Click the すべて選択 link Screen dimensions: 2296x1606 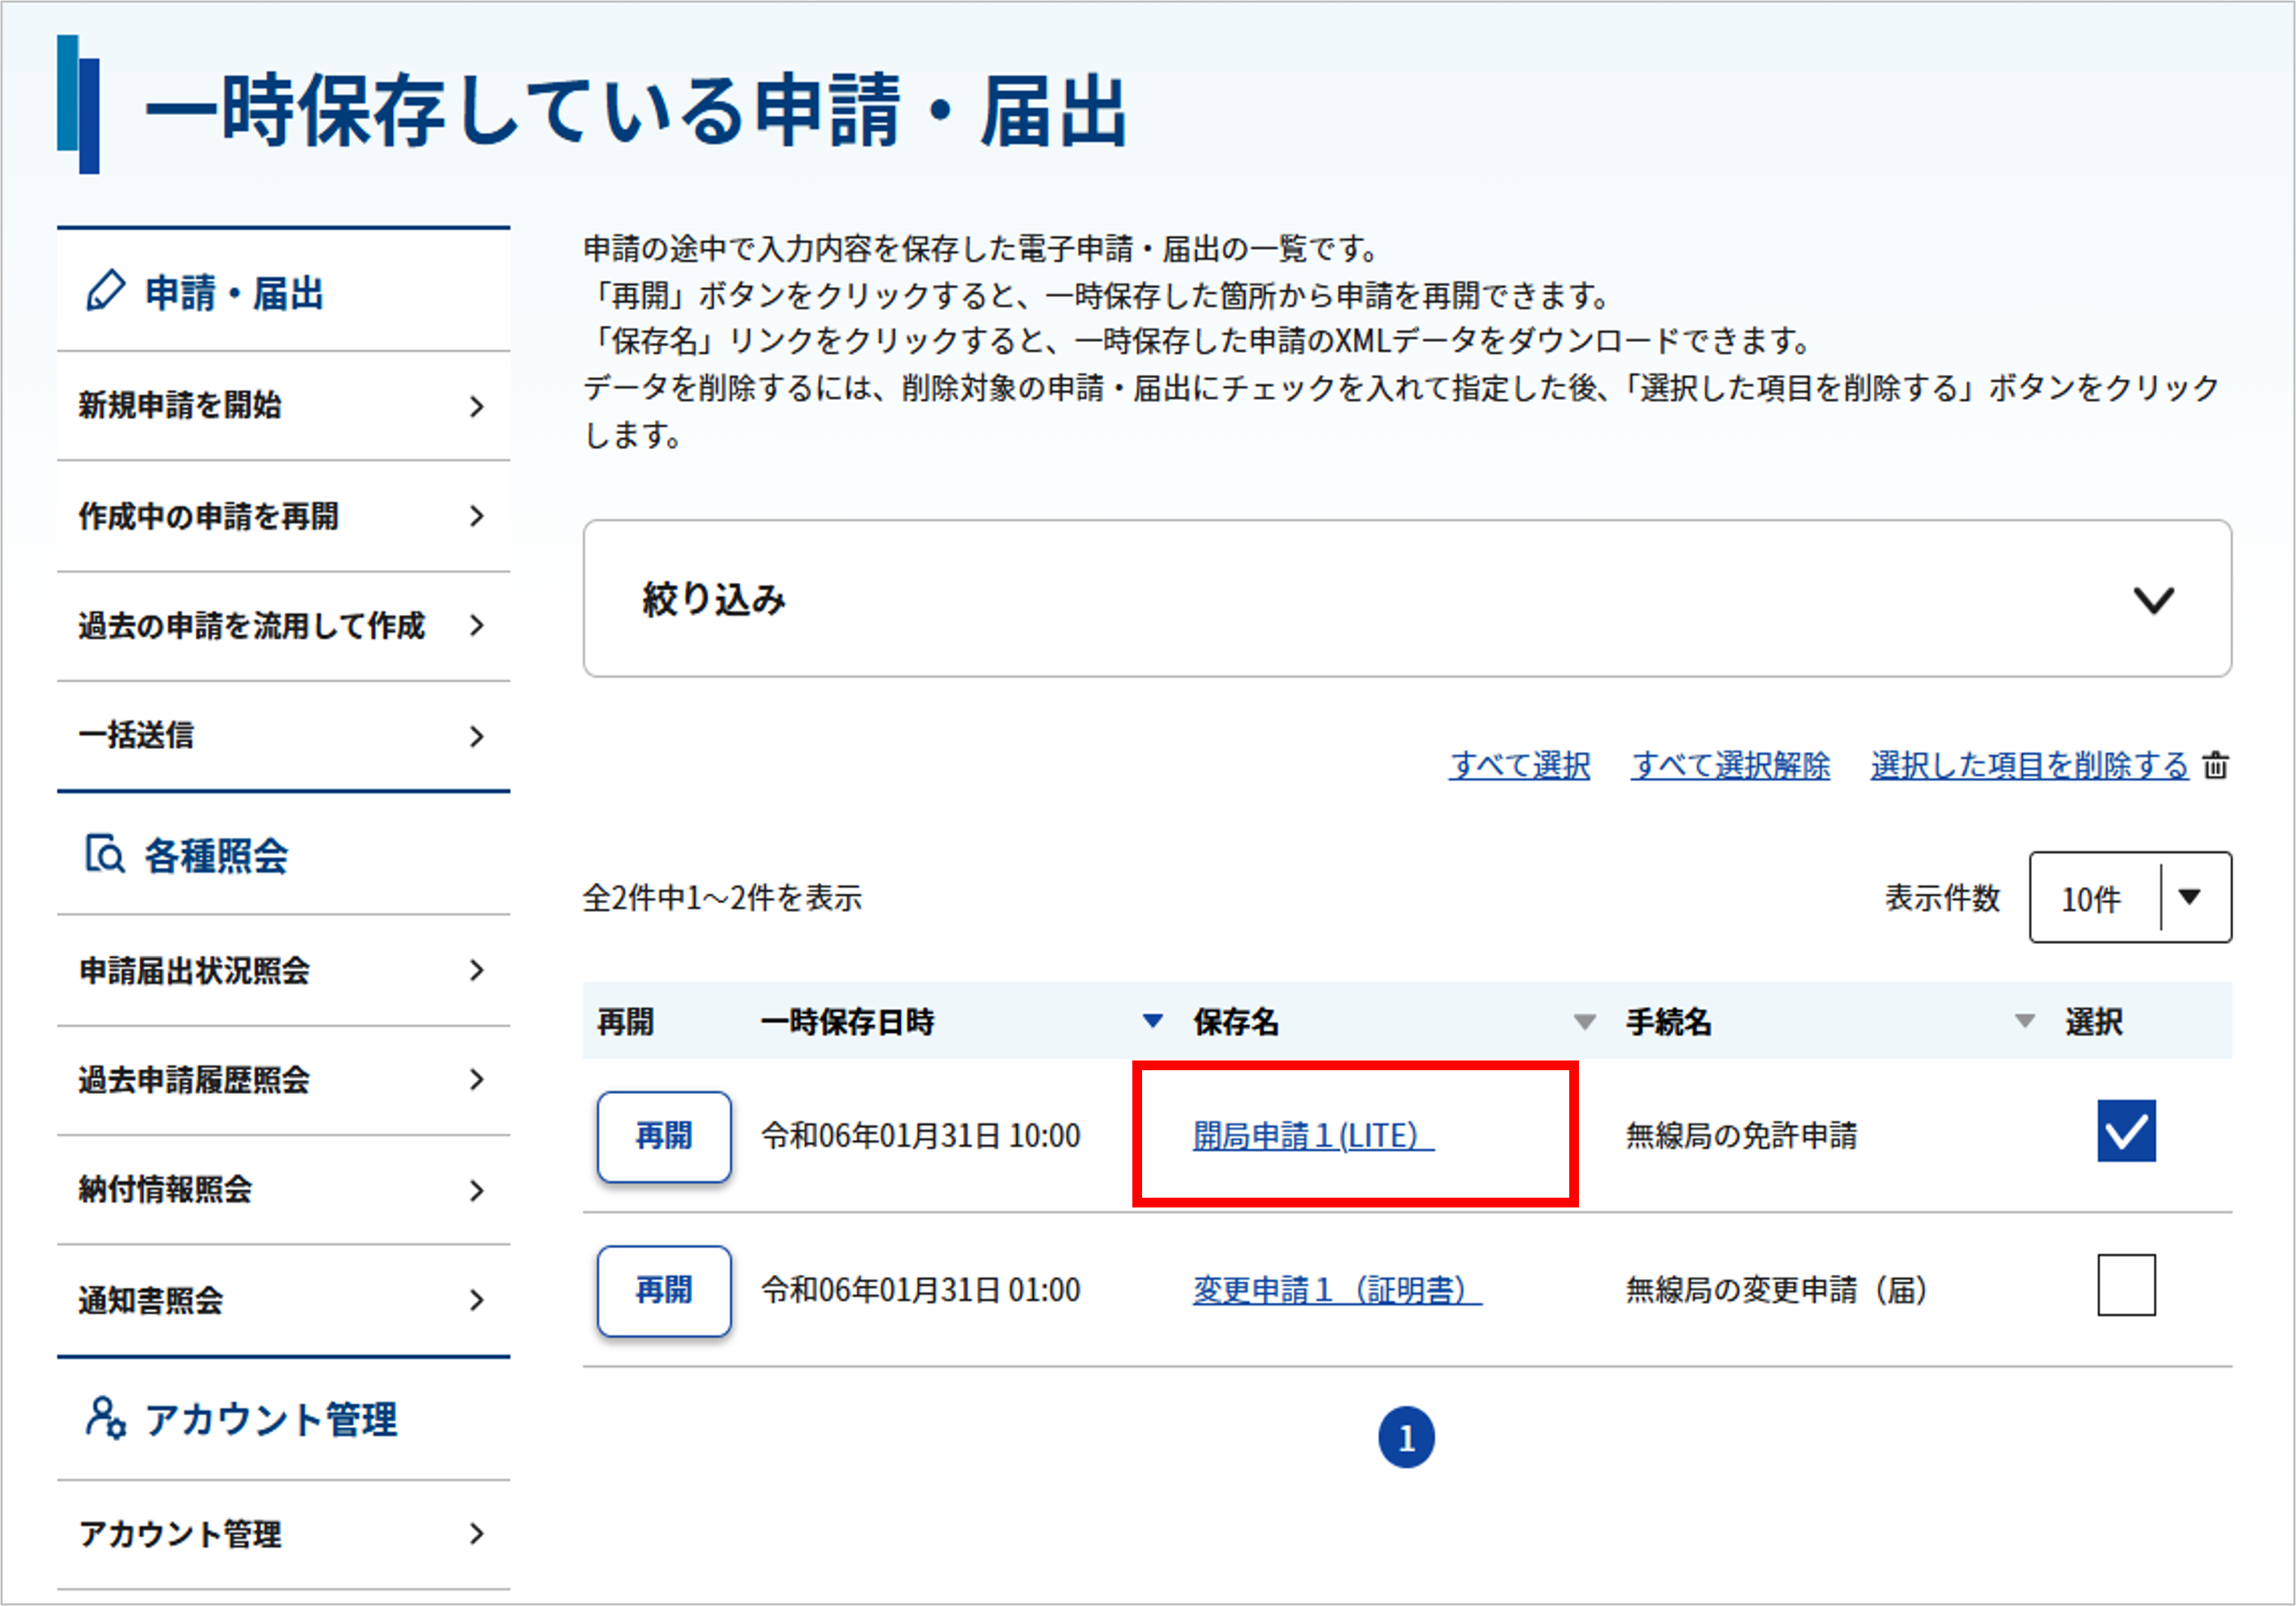click(x=1519, y=765)
